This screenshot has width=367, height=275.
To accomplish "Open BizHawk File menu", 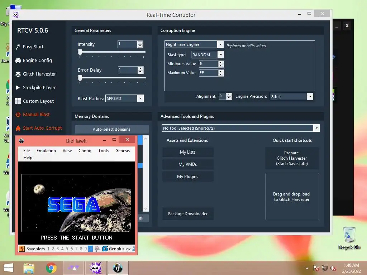I will [x=27, y=151].
